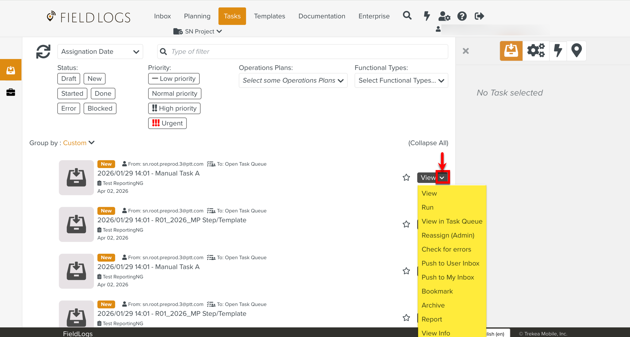The image size is (630, 337).
Task: Expand the Operations Plans selector
Action: [293, 81]
